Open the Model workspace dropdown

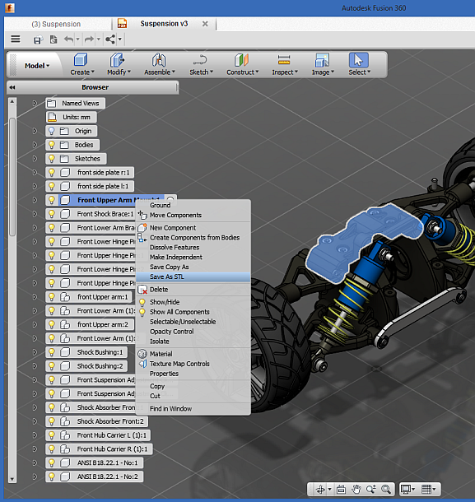point(37,66)
